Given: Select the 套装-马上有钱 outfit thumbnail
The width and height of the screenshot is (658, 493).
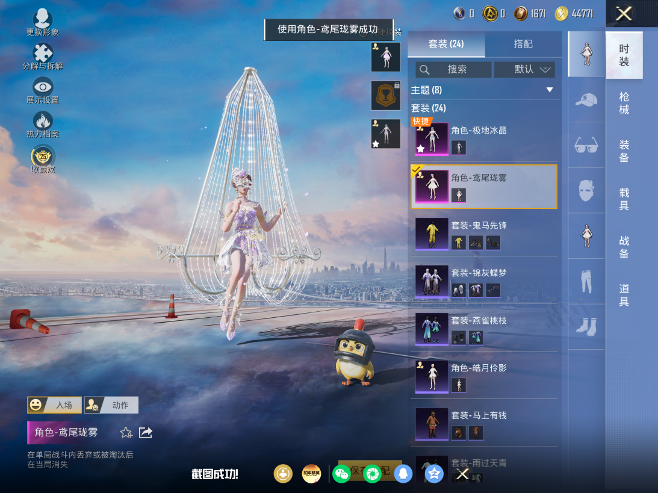Looking at the screenshot, I should (x=432, y=424).
